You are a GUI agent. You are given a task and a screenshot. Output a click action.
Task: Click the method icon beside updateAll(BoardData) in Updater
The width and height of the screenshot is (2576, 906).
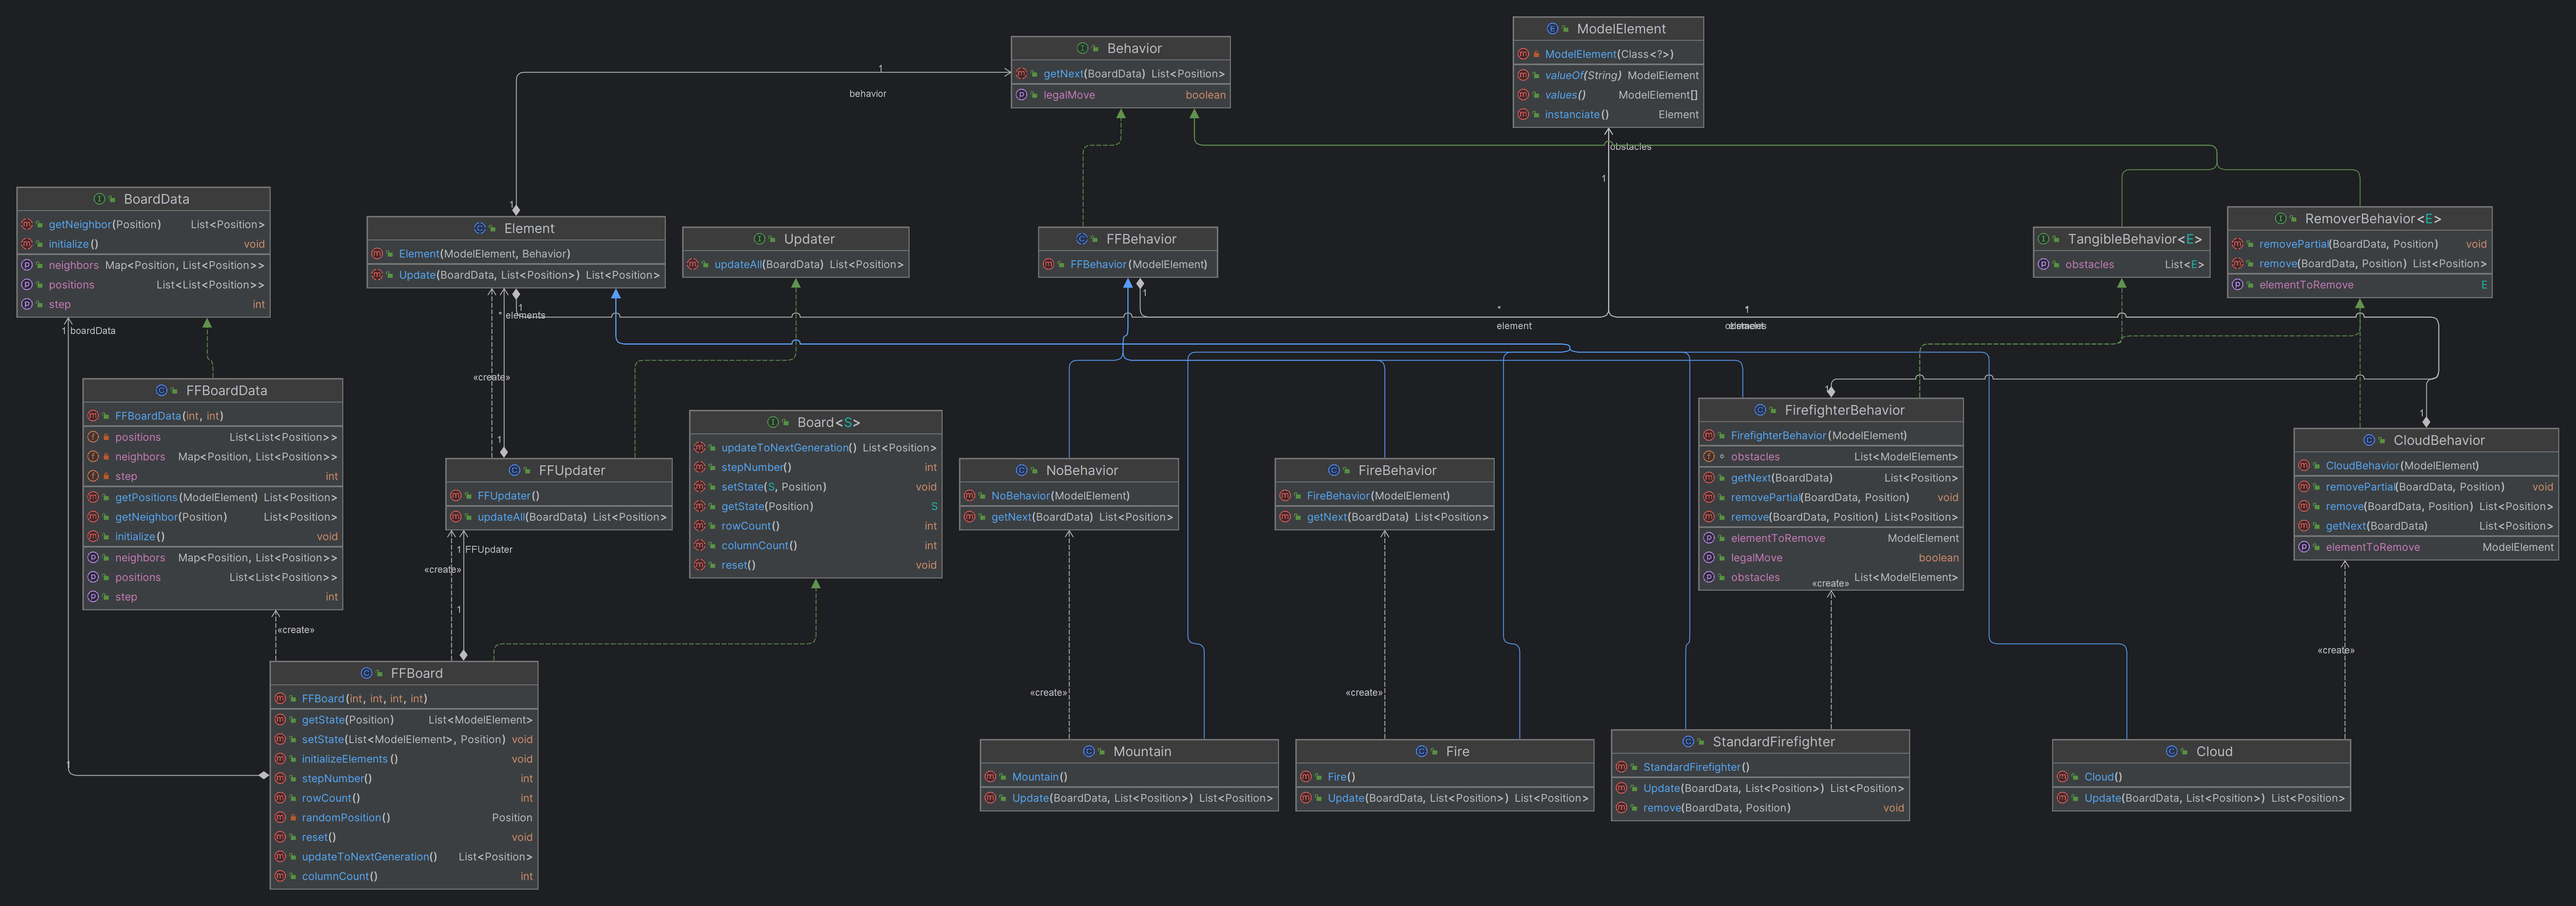click(692, 265)
